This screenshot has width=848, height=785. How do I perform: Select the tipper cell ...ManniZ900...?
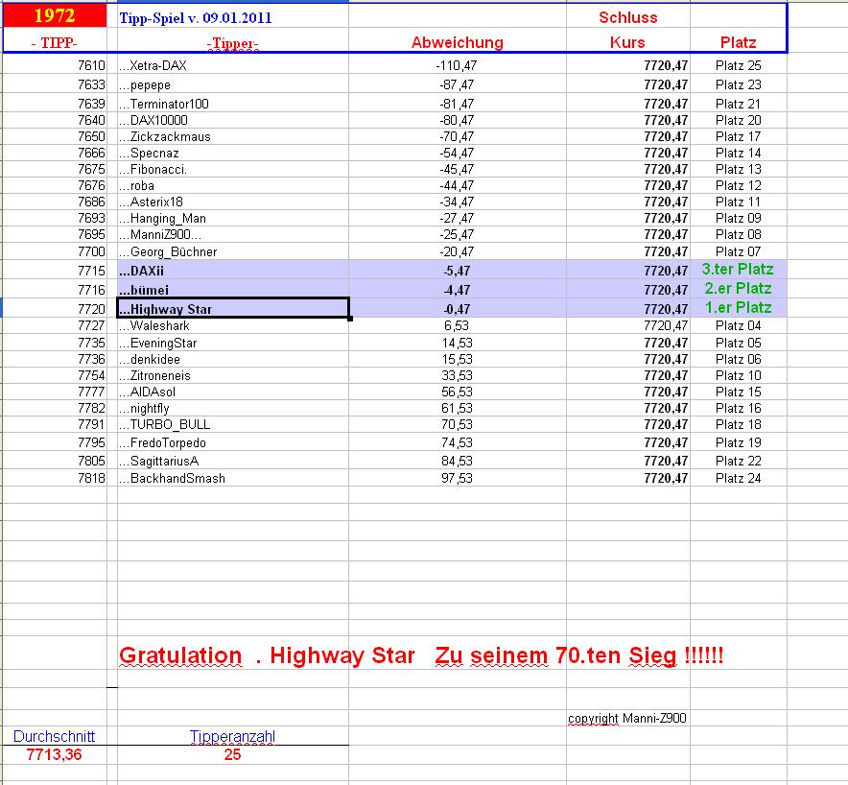(x=233, y=234)
